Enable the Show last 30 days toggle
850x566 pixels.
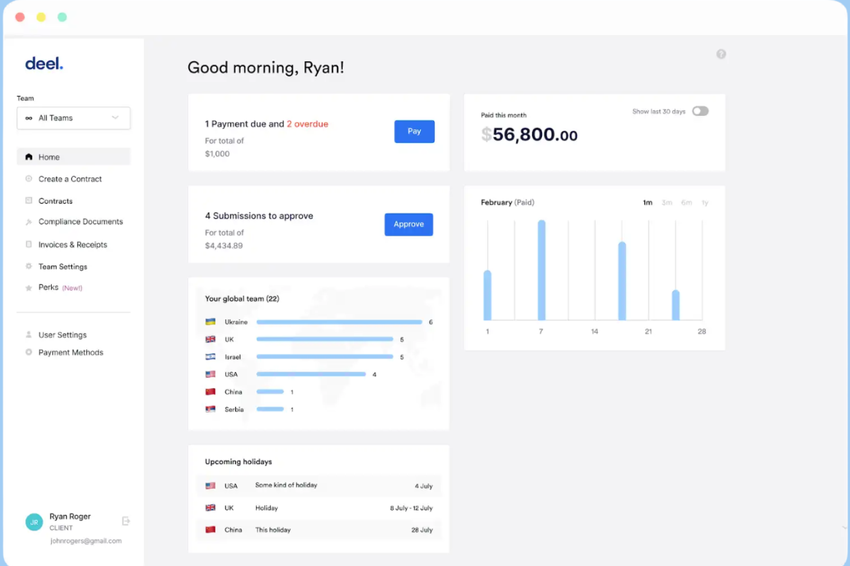point(700,111)
